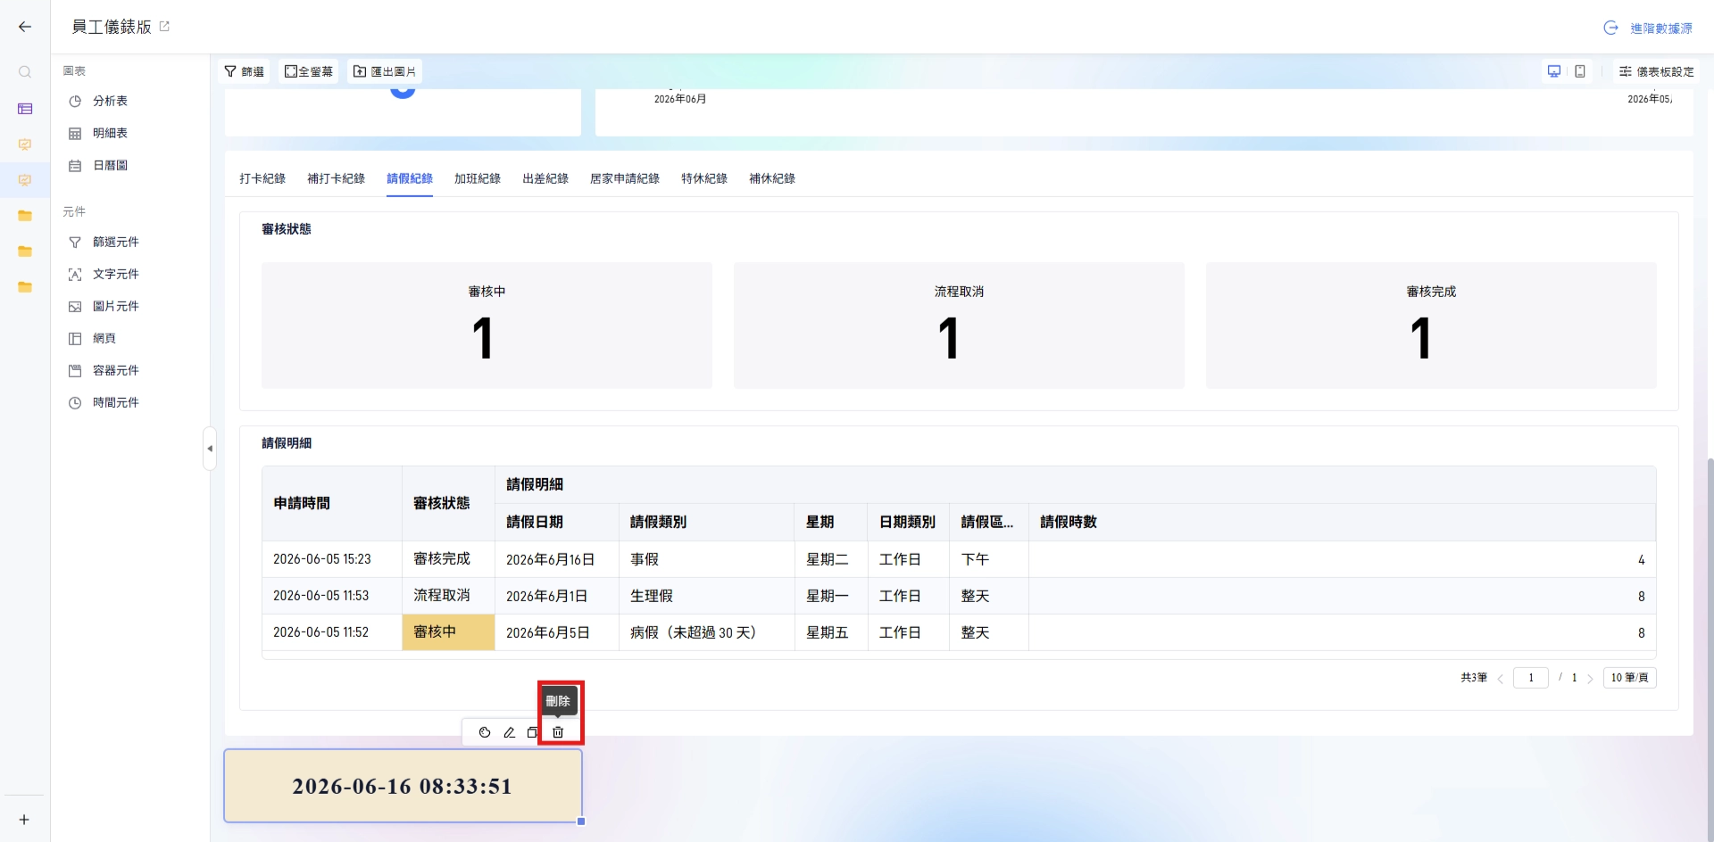Image resolution: width=1714 pixels, height=842 pixels.
Task: Open the 10 筆/頁 page size dropdown
Action: pos(1629,678)
